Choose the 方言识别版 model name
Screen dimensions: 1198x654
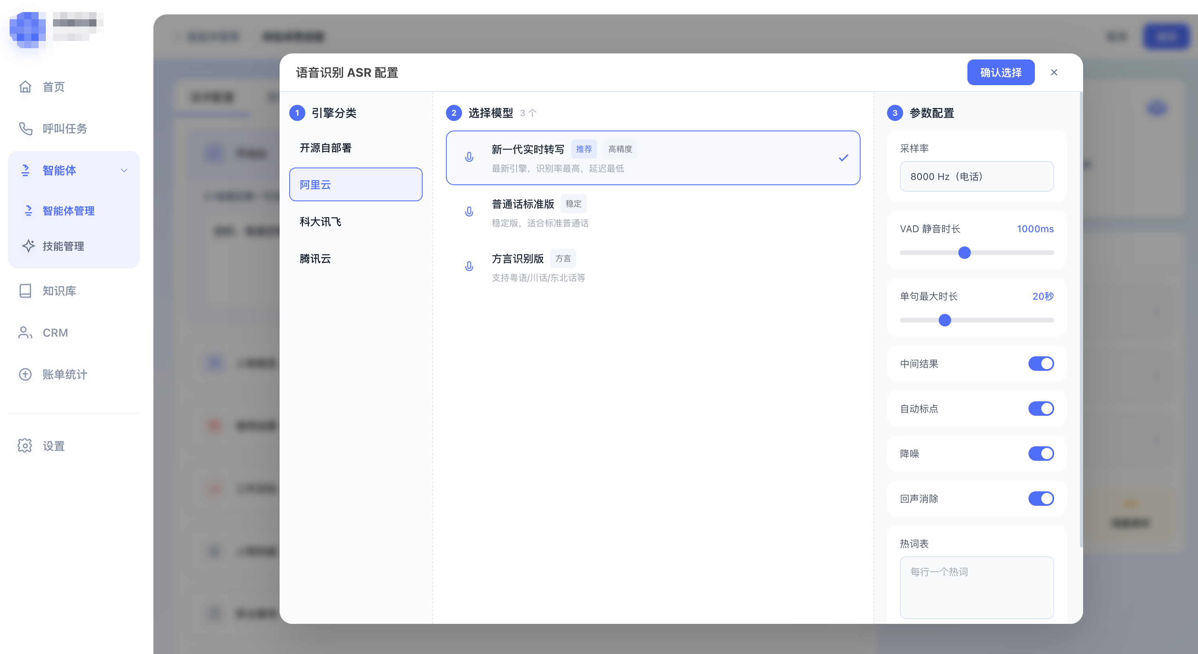pyautogui.click(x=517, y=259)
